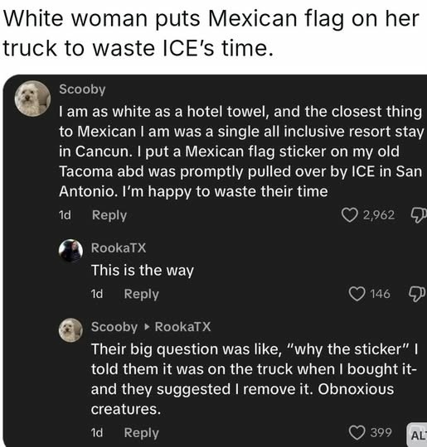Select the "1d" timestamp on the top comment

[65, 214]
